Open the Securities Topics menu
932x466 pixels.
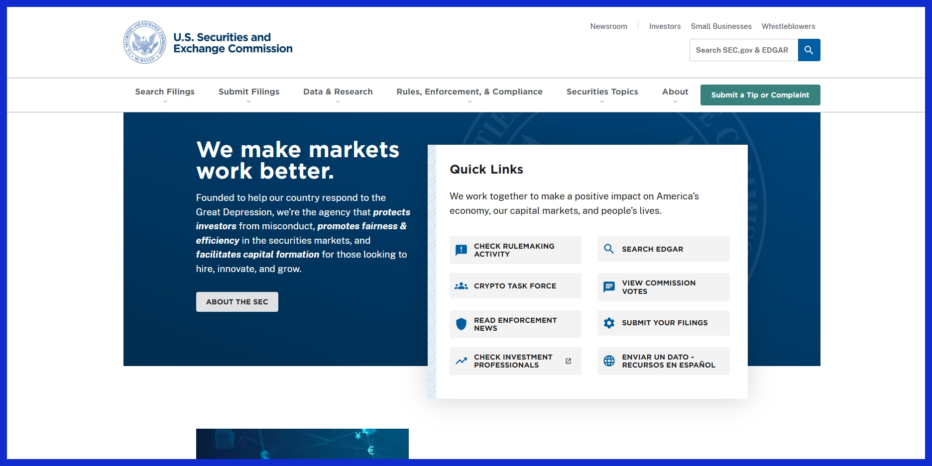(x=602, y=92)
